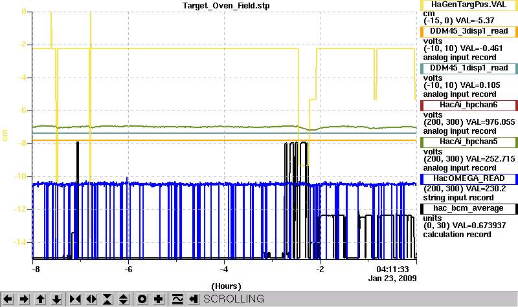
Task: Click the Jan 23, 2009 date label
Action: [392, 279]
